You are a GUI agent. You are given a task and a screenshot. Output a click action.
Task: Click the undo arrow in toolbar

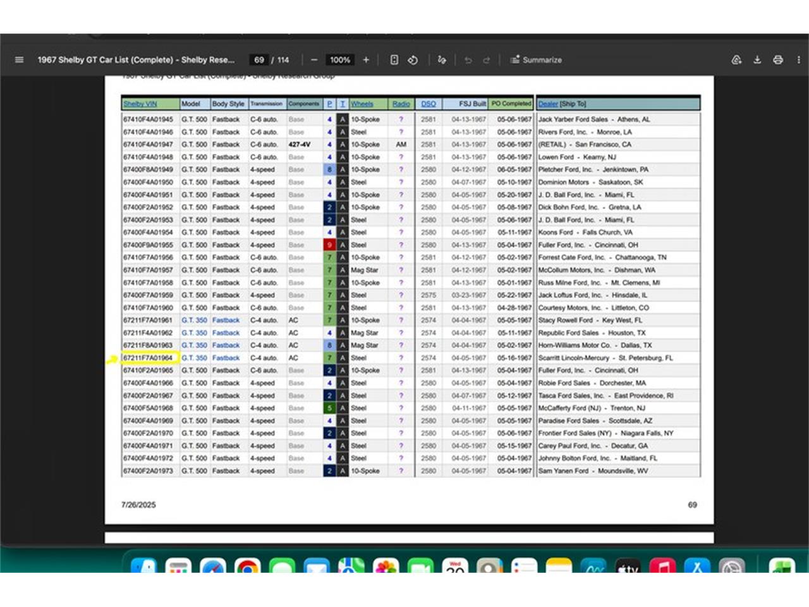click(468, 60)
